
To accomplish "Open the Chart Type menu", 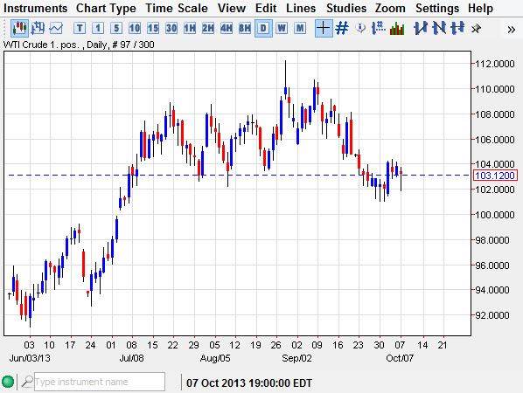I will 106,8.
